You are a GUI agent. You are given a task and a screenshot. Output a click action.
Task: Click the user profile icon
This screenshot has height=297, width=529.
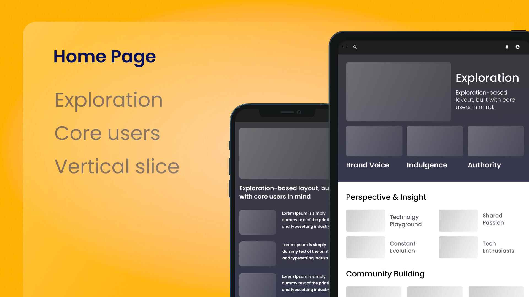pyautogui.click(x=517, y=47)
